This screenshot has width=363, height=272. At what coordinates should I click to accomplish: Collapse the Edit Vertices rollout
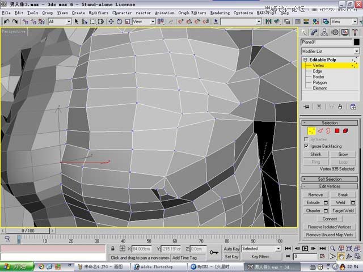point(330,186)
